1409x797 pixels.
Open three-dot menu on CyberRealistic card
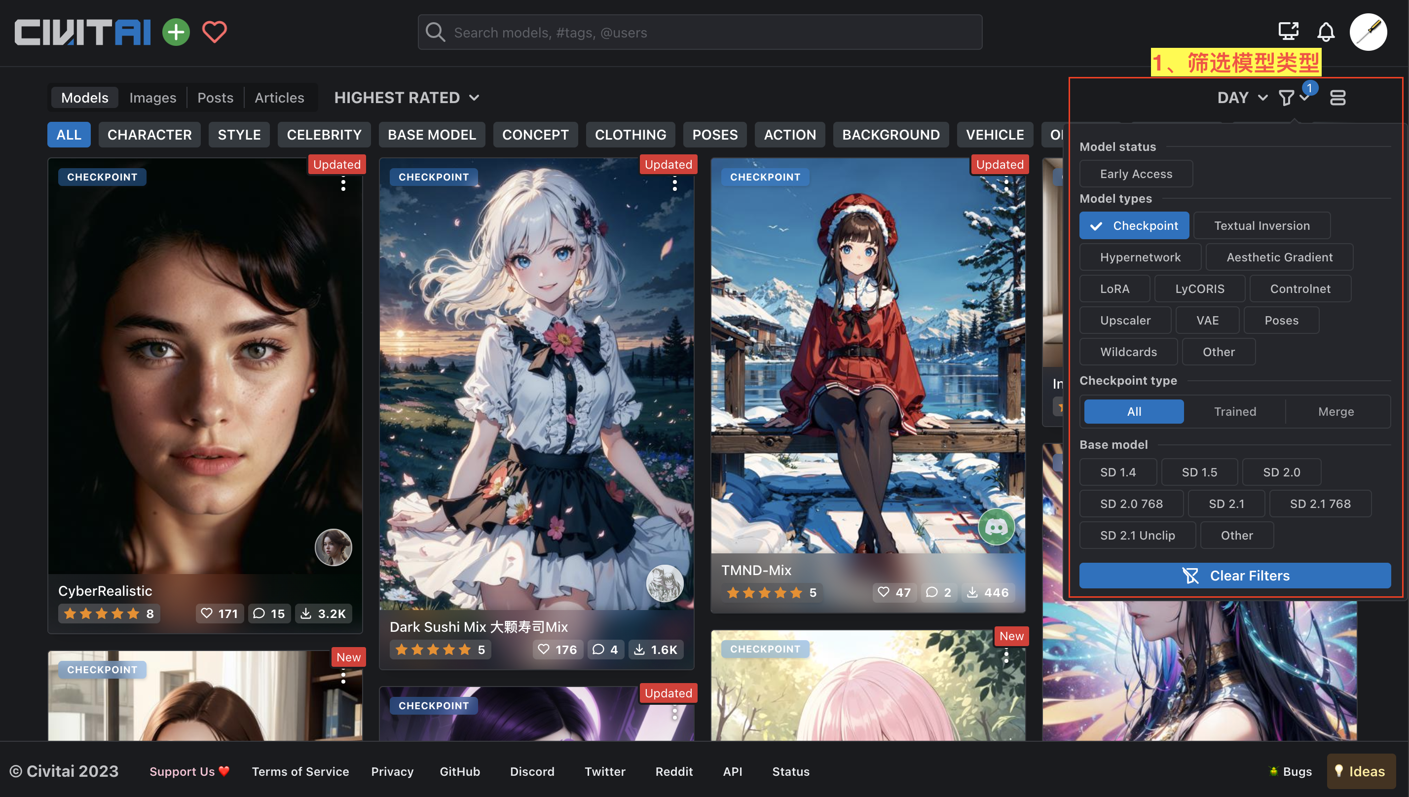click(x=343, y=184)
